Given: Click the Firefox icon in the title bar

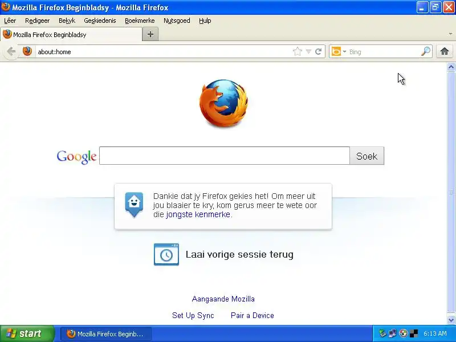Looking at the screenshot, I should click(x=6, y=7).
